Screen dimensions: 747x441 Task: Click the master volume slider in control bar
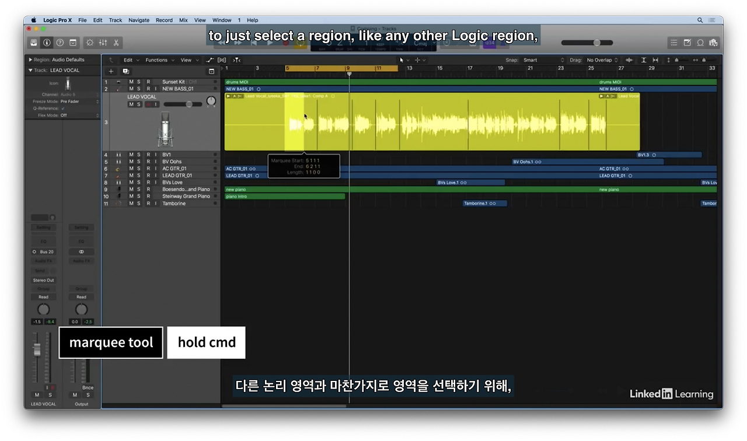tap(587, 43)
